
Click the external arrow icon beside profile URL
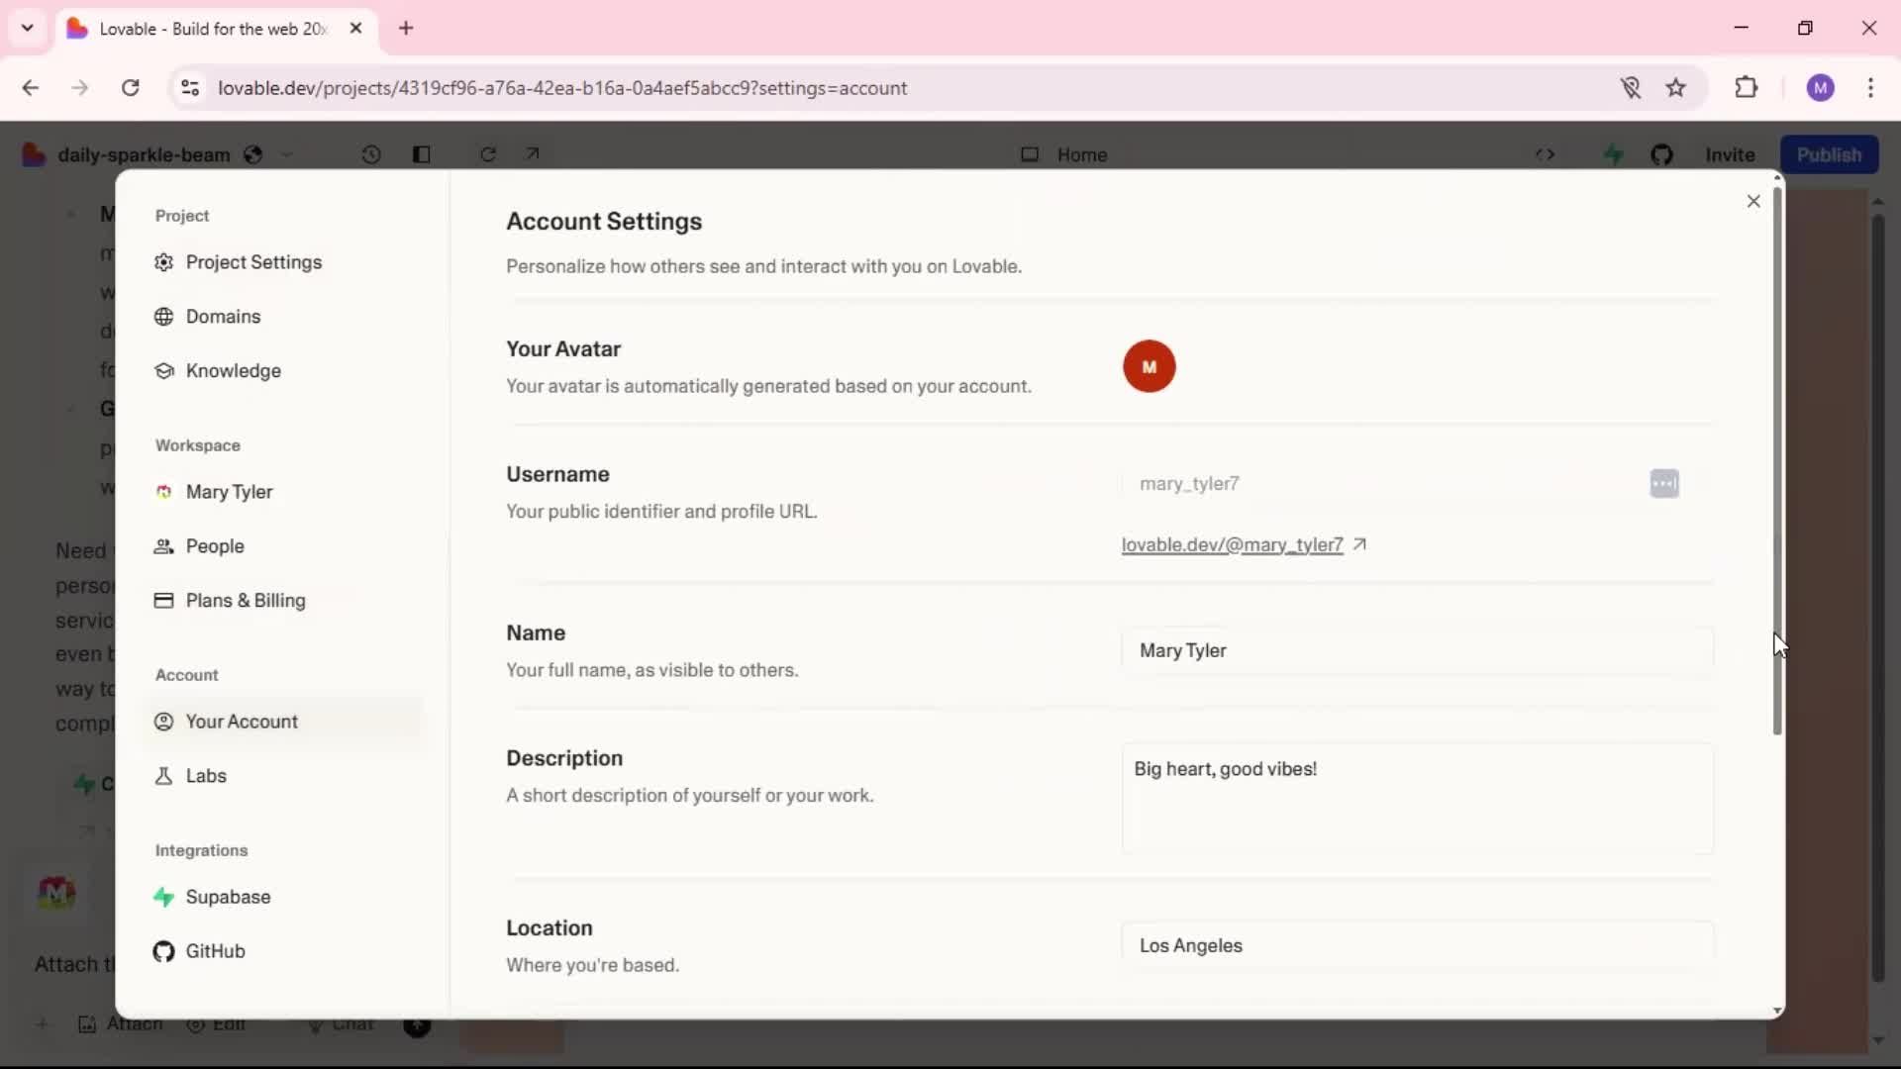[x=1359, y=544]
